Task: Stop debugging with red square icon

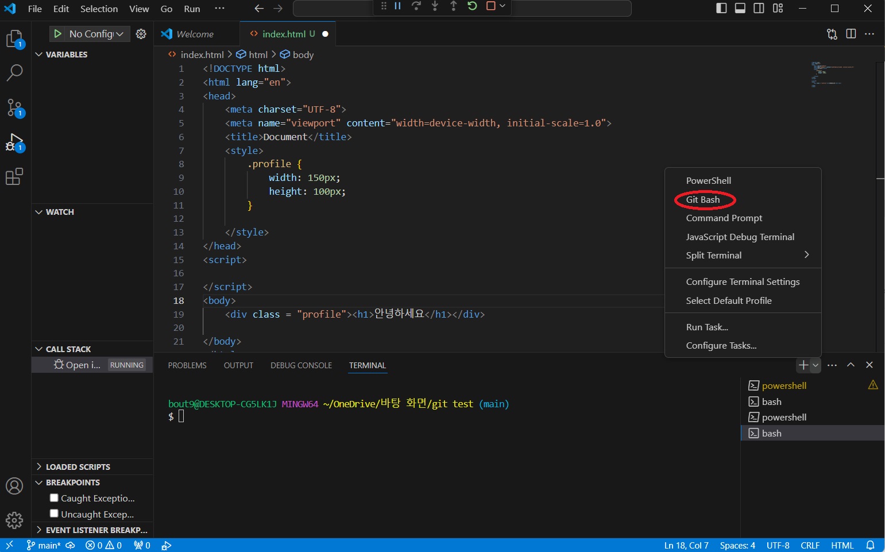Action: (x=490, y=6)
